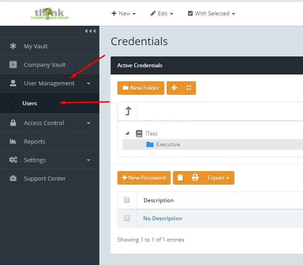Select the !Test tree item
303x265 pixels.
point(151,134)
